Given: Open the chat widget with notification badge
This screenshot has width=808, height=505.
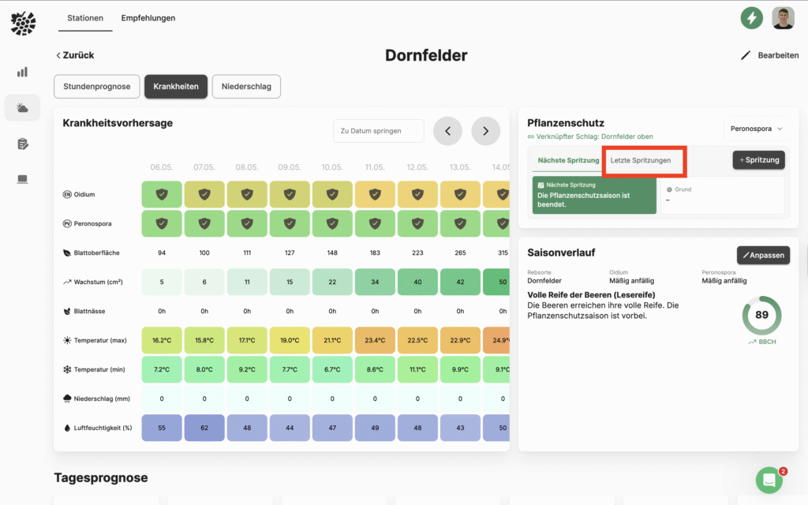Looking at the screenshot, I should tap(769, 480).
